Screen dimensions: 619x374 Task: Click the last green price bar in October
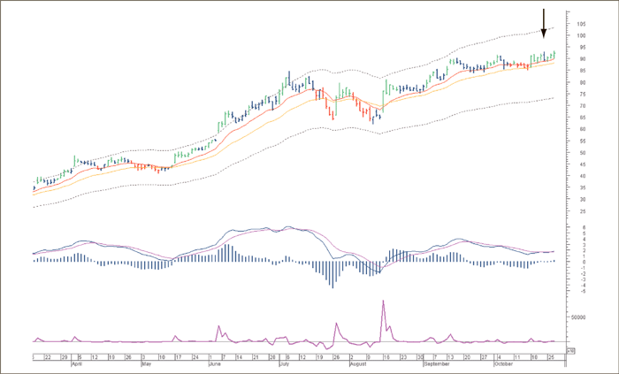(x=553, y=54)
